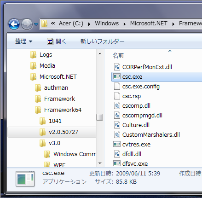This screenshot has height=198, width=202.
Task: Select Windows in the address bar
Action: point(107,23)
